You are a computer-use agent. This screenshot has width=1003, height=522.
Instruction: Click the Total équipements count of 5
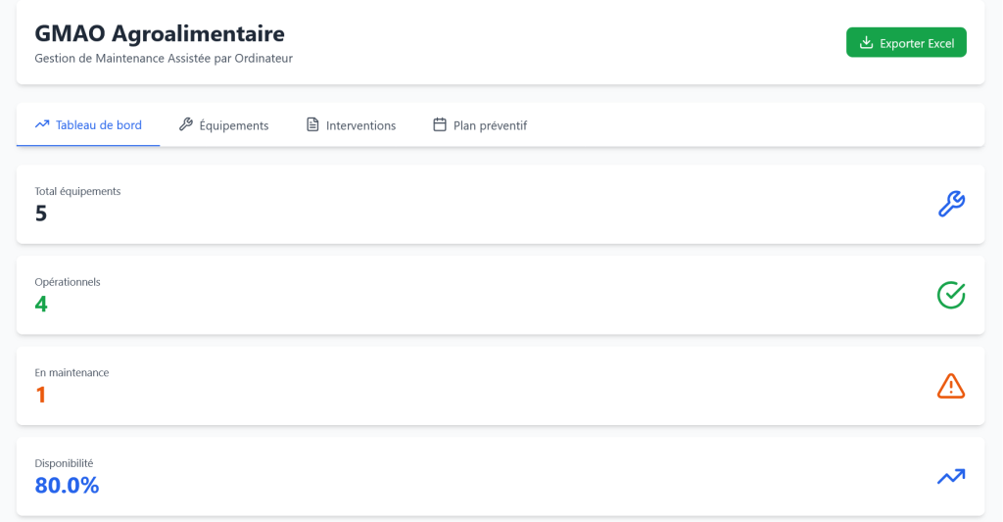pyautogui.click(x=41, y=213)
